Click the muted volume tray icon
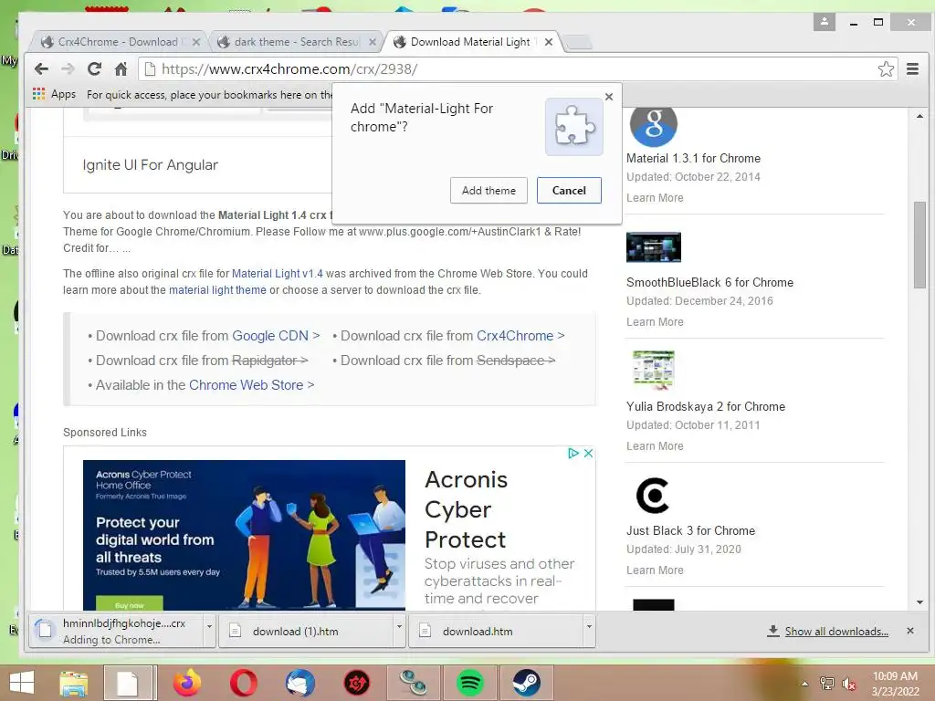This screenshot has height=701, width=935. [x=849, y=685]
